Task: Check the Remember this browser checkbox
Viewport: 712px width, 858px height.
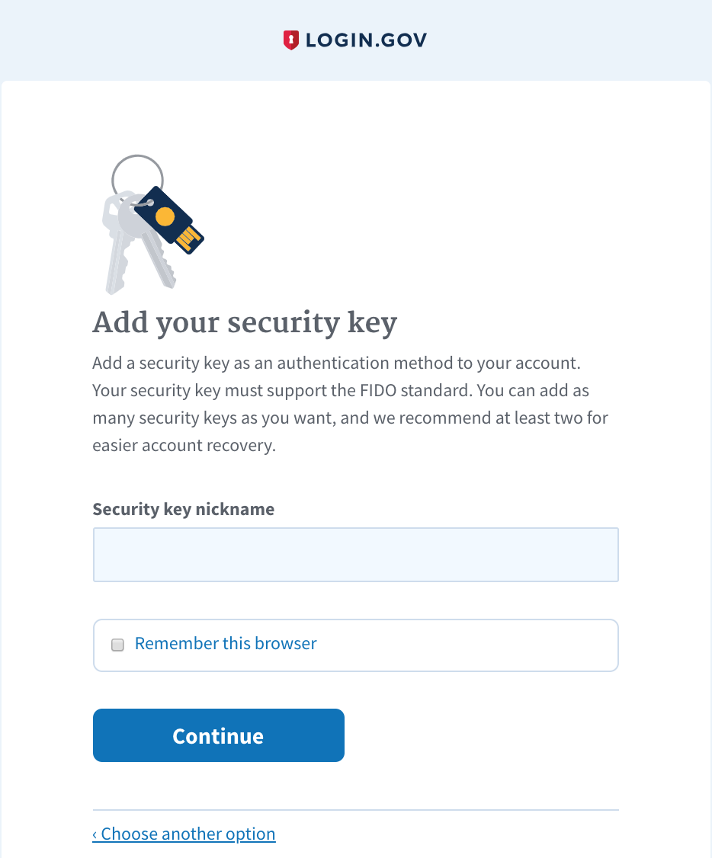Action: (x=117, y=645)
